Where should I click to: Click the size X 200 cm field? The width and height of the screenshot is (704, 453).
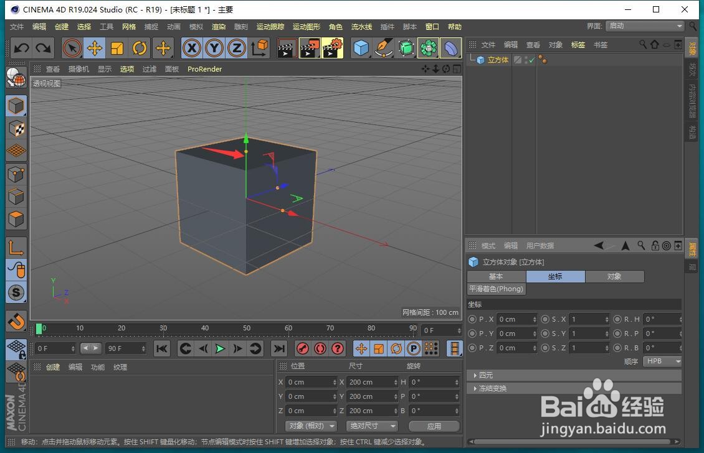(372, 382)
